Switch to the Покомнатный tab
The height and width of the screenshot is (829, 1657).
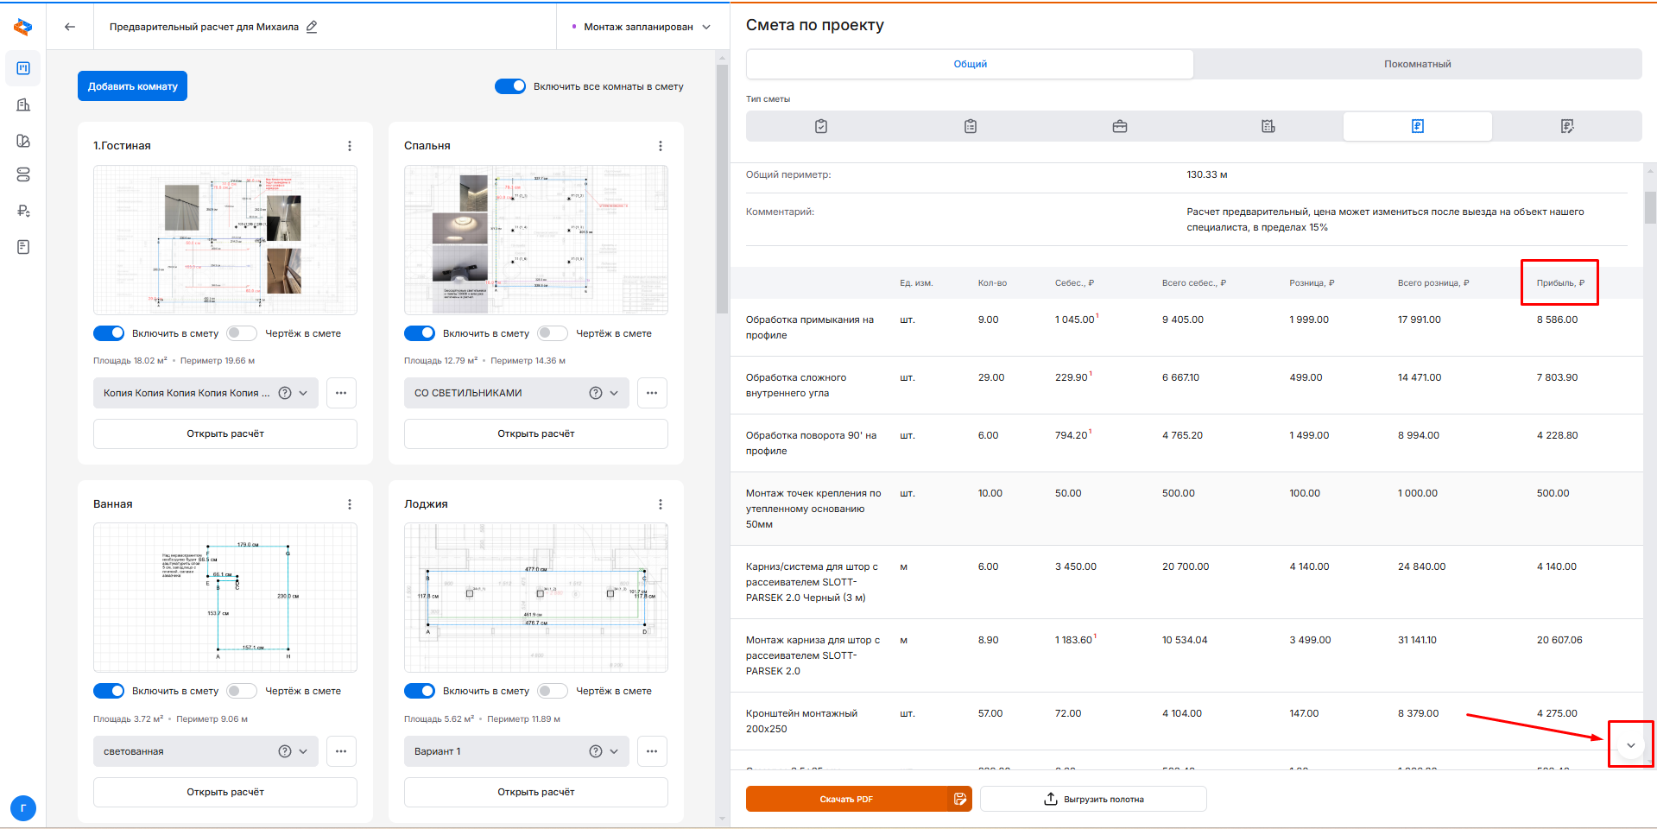click(x=1417, y=64)
